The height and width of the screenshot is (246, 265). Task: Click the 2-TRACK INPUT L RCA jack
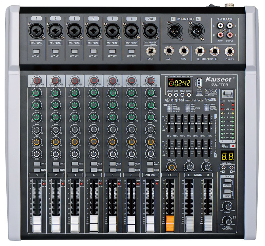(220, 26)
